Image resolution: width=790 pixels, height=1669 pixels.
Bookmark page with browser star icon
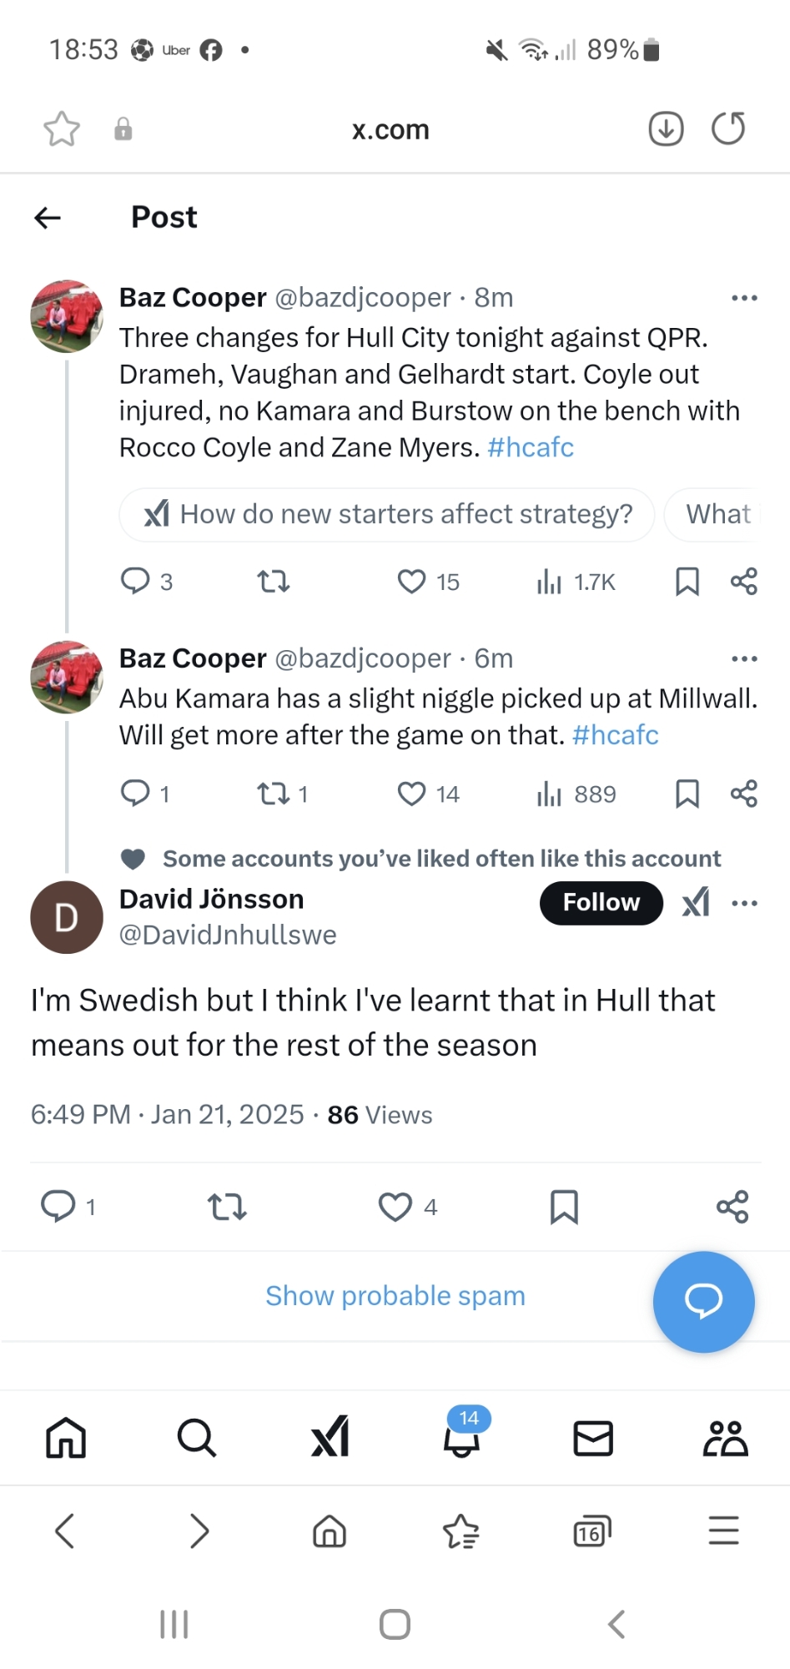tap(62, 129)
